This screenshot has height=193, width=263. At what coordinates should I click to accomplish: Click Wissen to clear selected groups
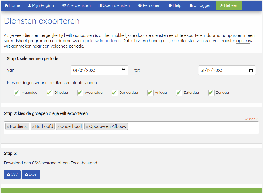[250, 119]
